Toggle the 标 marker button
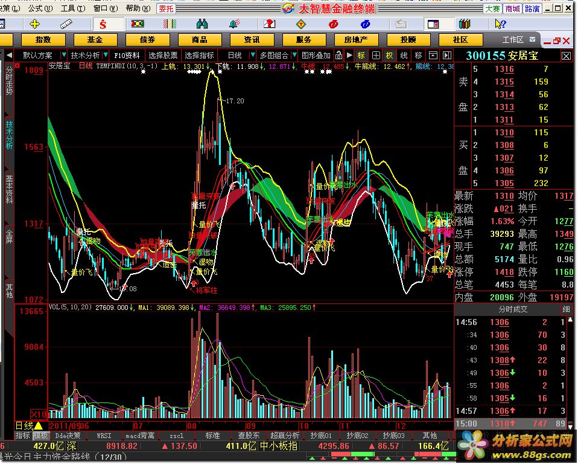This screenshot has height=464, width=578. [x=361, y=56]
